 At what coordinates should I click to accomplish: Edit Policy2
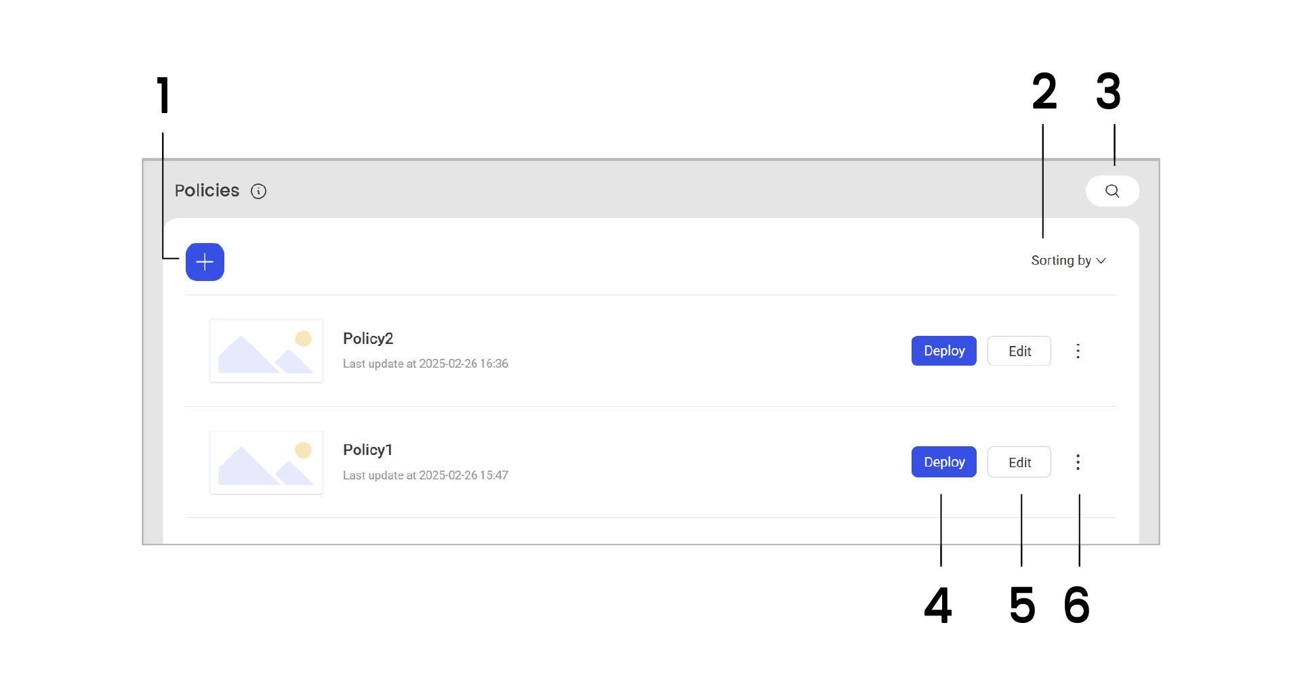coord(1019,351)
